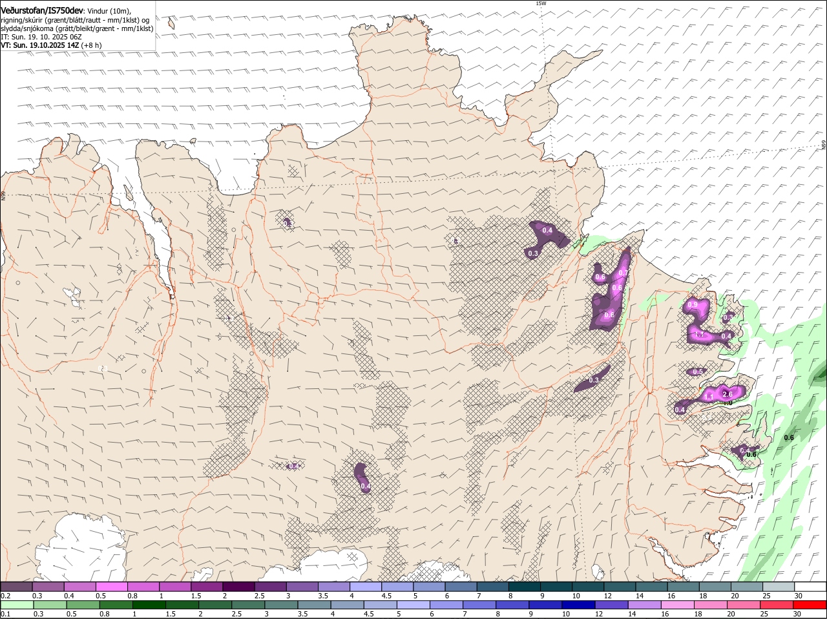Select the 2.6 snowfall value on the map
The height and width of the screenshot is (619, 827).
727,394
